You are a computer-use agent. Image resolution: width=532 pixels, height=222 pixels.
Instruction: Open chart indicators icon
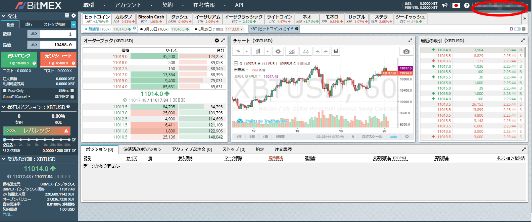(292, 51)
